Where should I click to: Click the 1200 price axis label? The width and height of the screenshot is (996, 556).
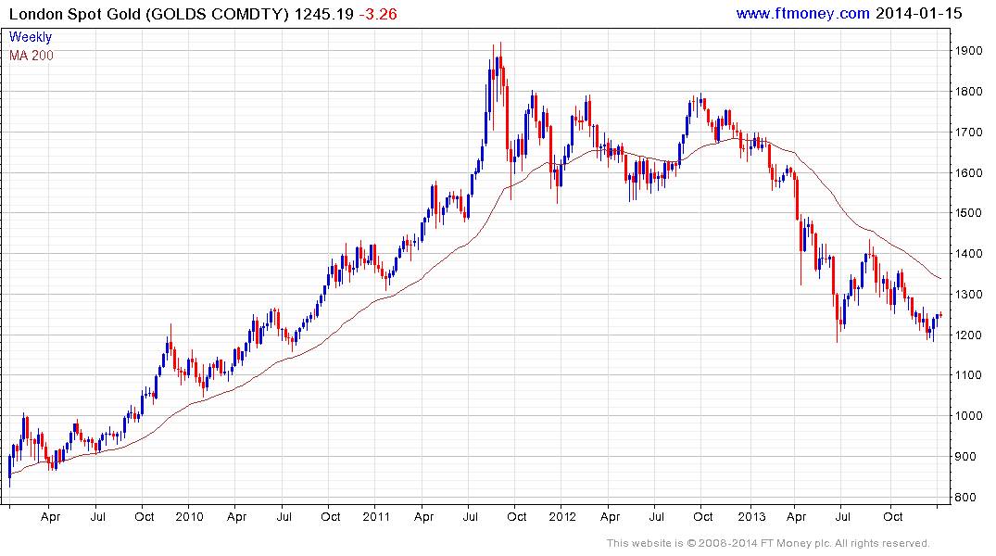tap(969, 335)
